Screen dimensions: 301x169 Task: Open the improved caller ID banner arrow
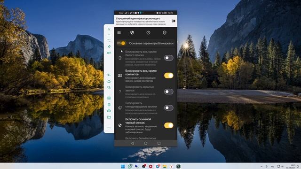174,21
